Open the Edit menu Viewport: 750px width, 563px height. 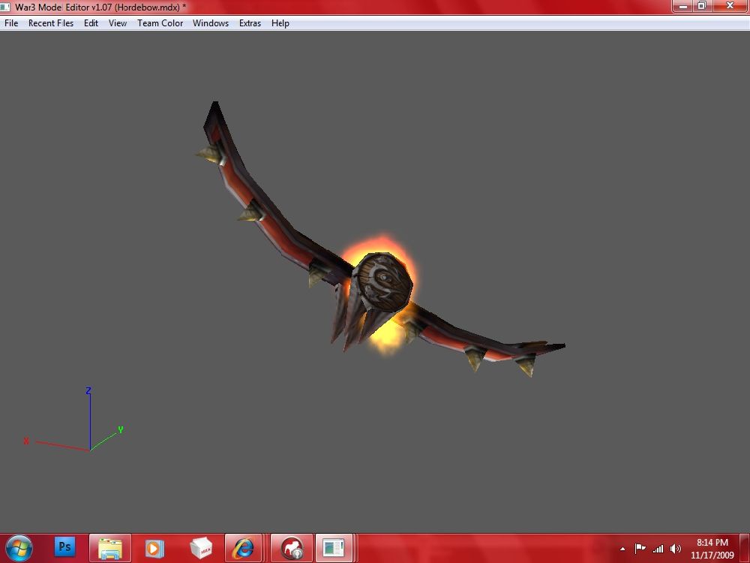point(91,23)
